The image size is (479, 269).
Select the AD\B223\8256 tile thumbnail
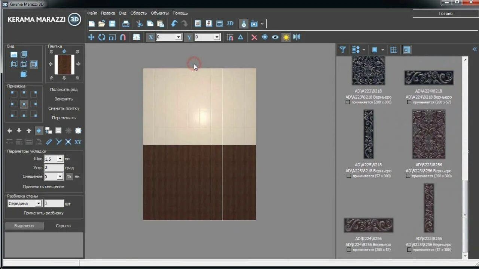click(x=428, y=134)
